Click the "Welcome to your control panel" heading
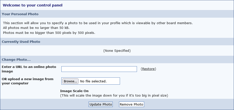Viewport: 234px width, 110px height. (x=32, y=5)
